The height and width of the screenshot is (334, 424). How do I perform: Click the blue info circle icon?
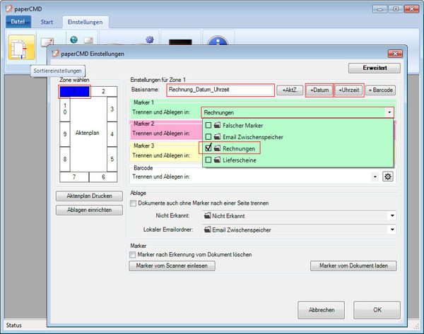(x=218, y=40)
